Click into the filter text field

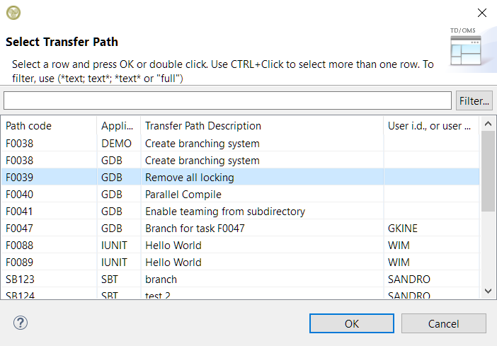(x=227, y=101)
